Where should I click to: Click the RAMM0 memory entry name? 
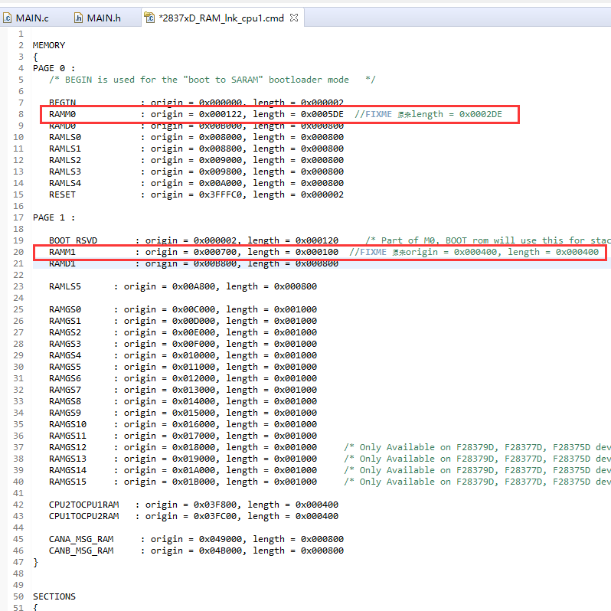(62, 114)
